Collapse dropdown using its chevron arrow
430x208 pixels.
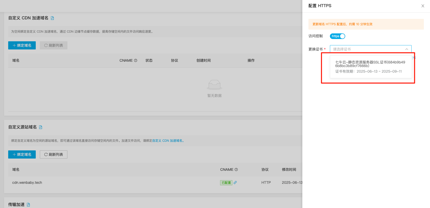[x=407, y=49]
